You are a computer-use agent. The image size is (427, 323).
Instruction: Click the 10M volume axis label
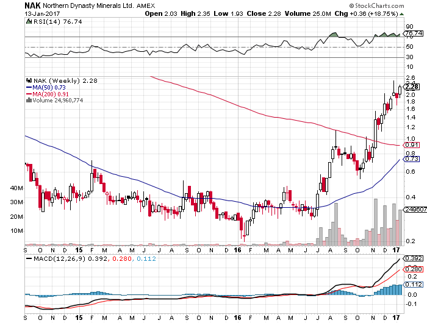(x=16, y=231)
